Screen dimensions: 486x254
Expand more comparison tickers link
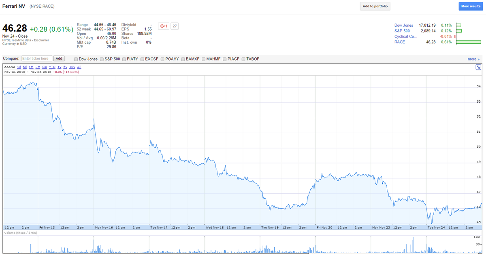[473, 59]
